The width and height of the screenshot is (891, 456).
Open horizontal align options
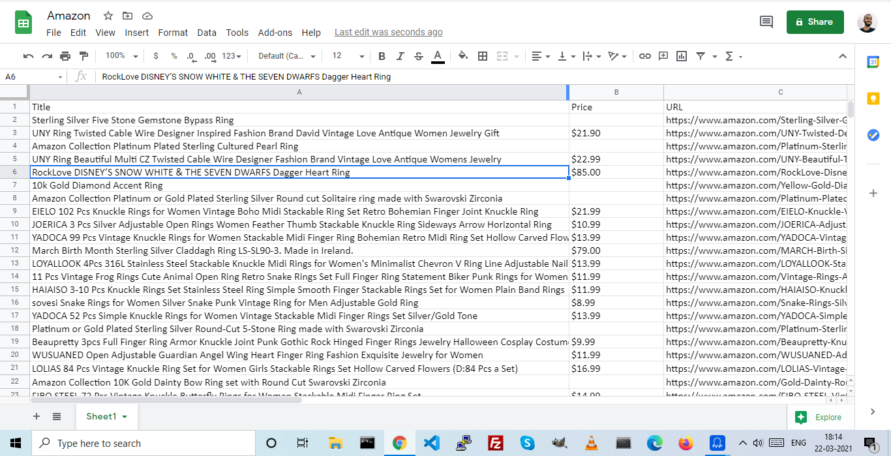pos(540,56)
